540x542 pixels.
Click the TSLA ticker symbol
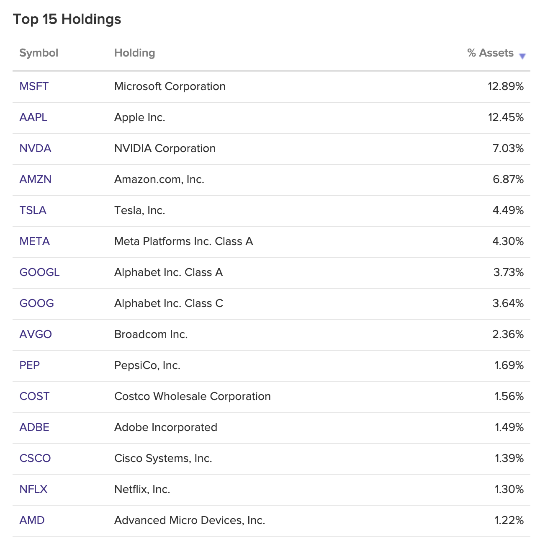33,210
